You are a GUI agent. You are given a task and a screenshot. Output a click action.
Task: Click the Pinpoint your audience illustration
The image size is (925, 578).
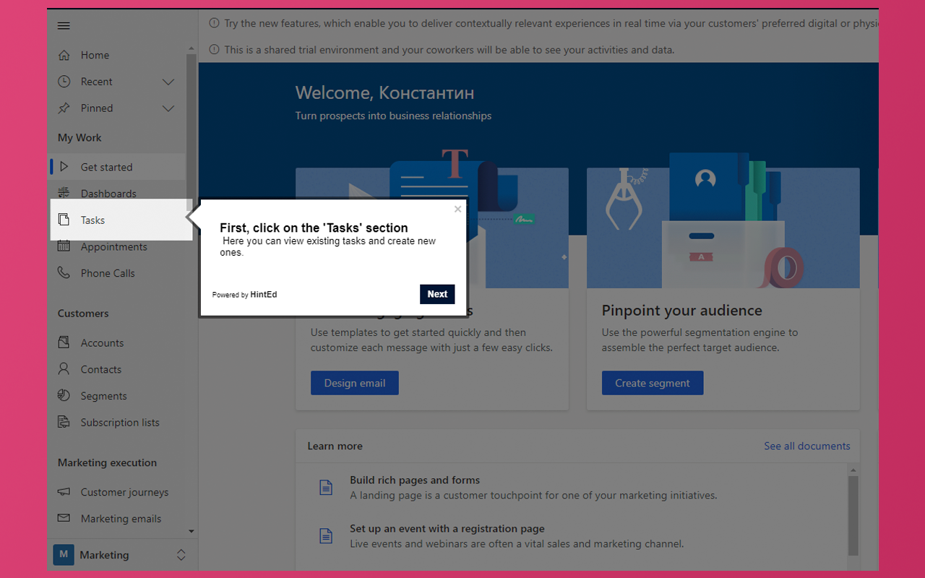723,220
